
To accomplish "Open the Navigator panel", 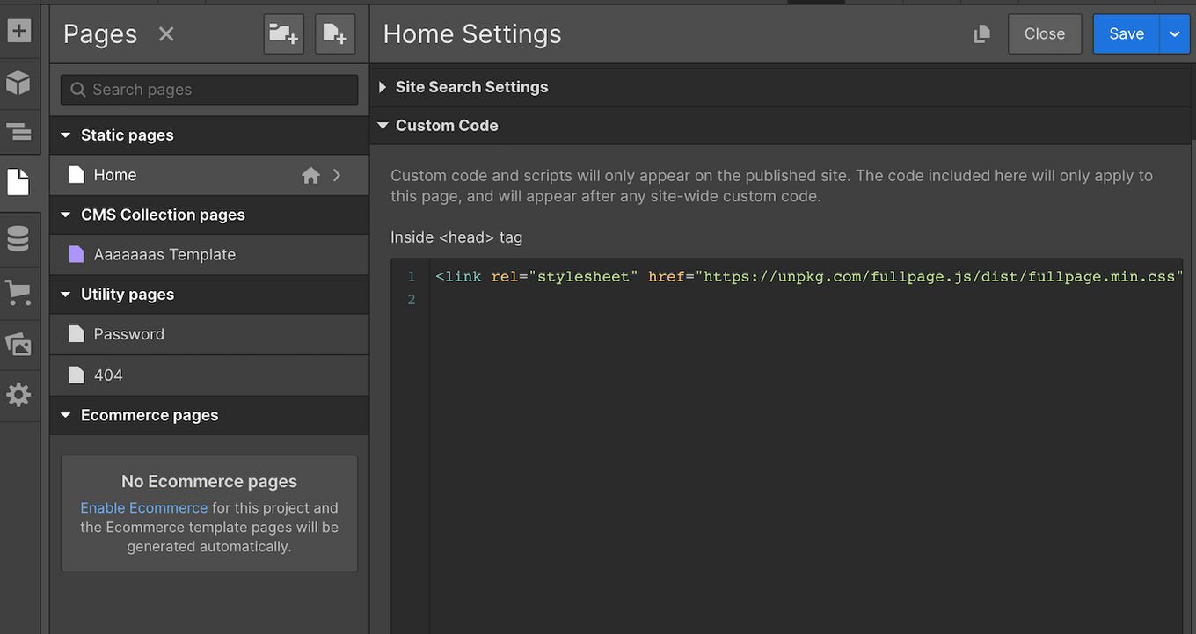I will 18,132.
